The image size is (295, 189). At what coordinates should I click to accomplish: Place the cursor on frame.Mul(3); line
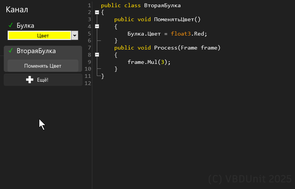149,62
